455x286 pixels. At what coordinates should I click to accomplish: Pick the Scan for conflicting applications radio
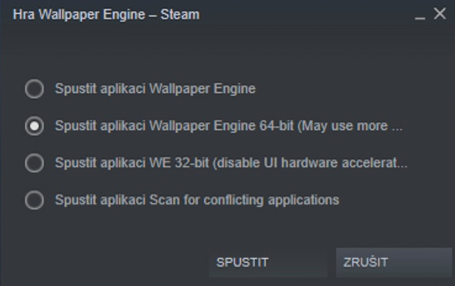(x=34, y=200)
